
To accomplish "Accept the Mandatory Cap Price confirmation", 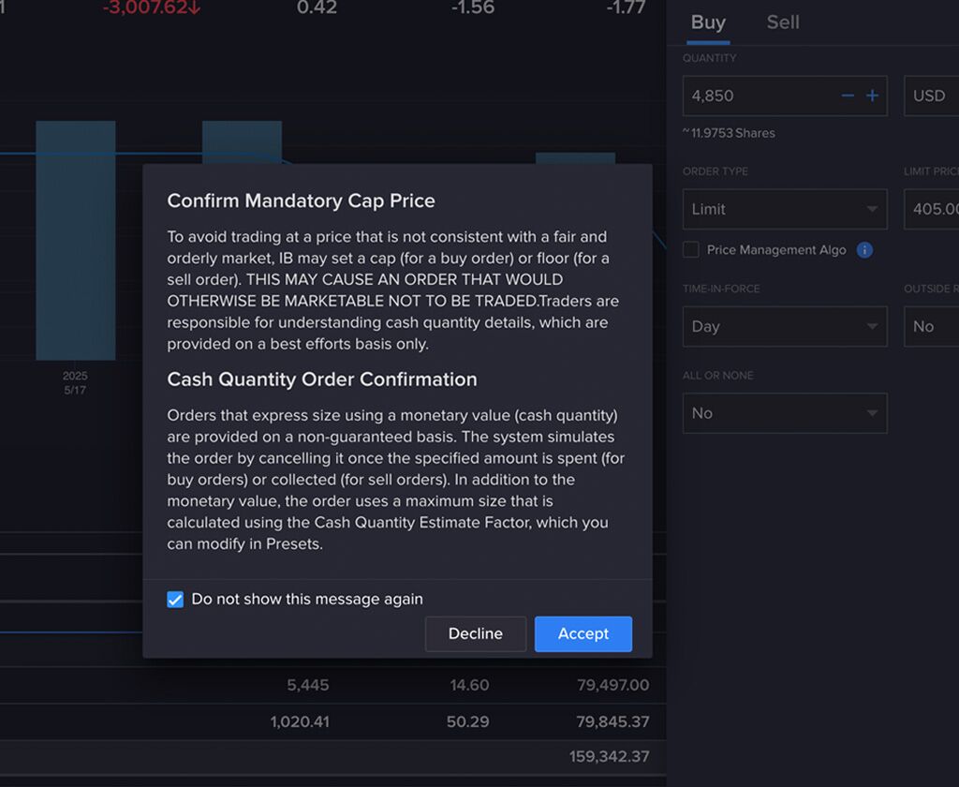I will click(x=583, y=633).
